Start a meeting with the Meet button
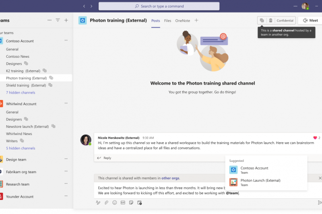322x214 pixels. click(310, 20)
